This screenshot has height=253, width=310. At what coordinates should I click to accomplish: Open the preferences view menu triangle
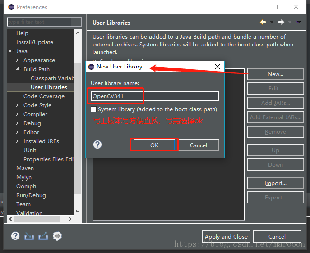299,22
